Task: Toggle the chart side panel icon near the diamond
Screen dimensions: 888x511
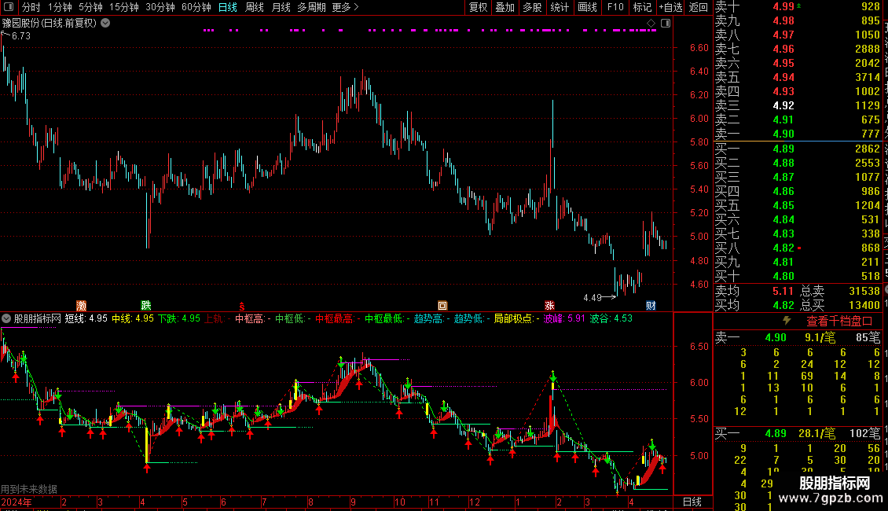Action: (666, 24)
